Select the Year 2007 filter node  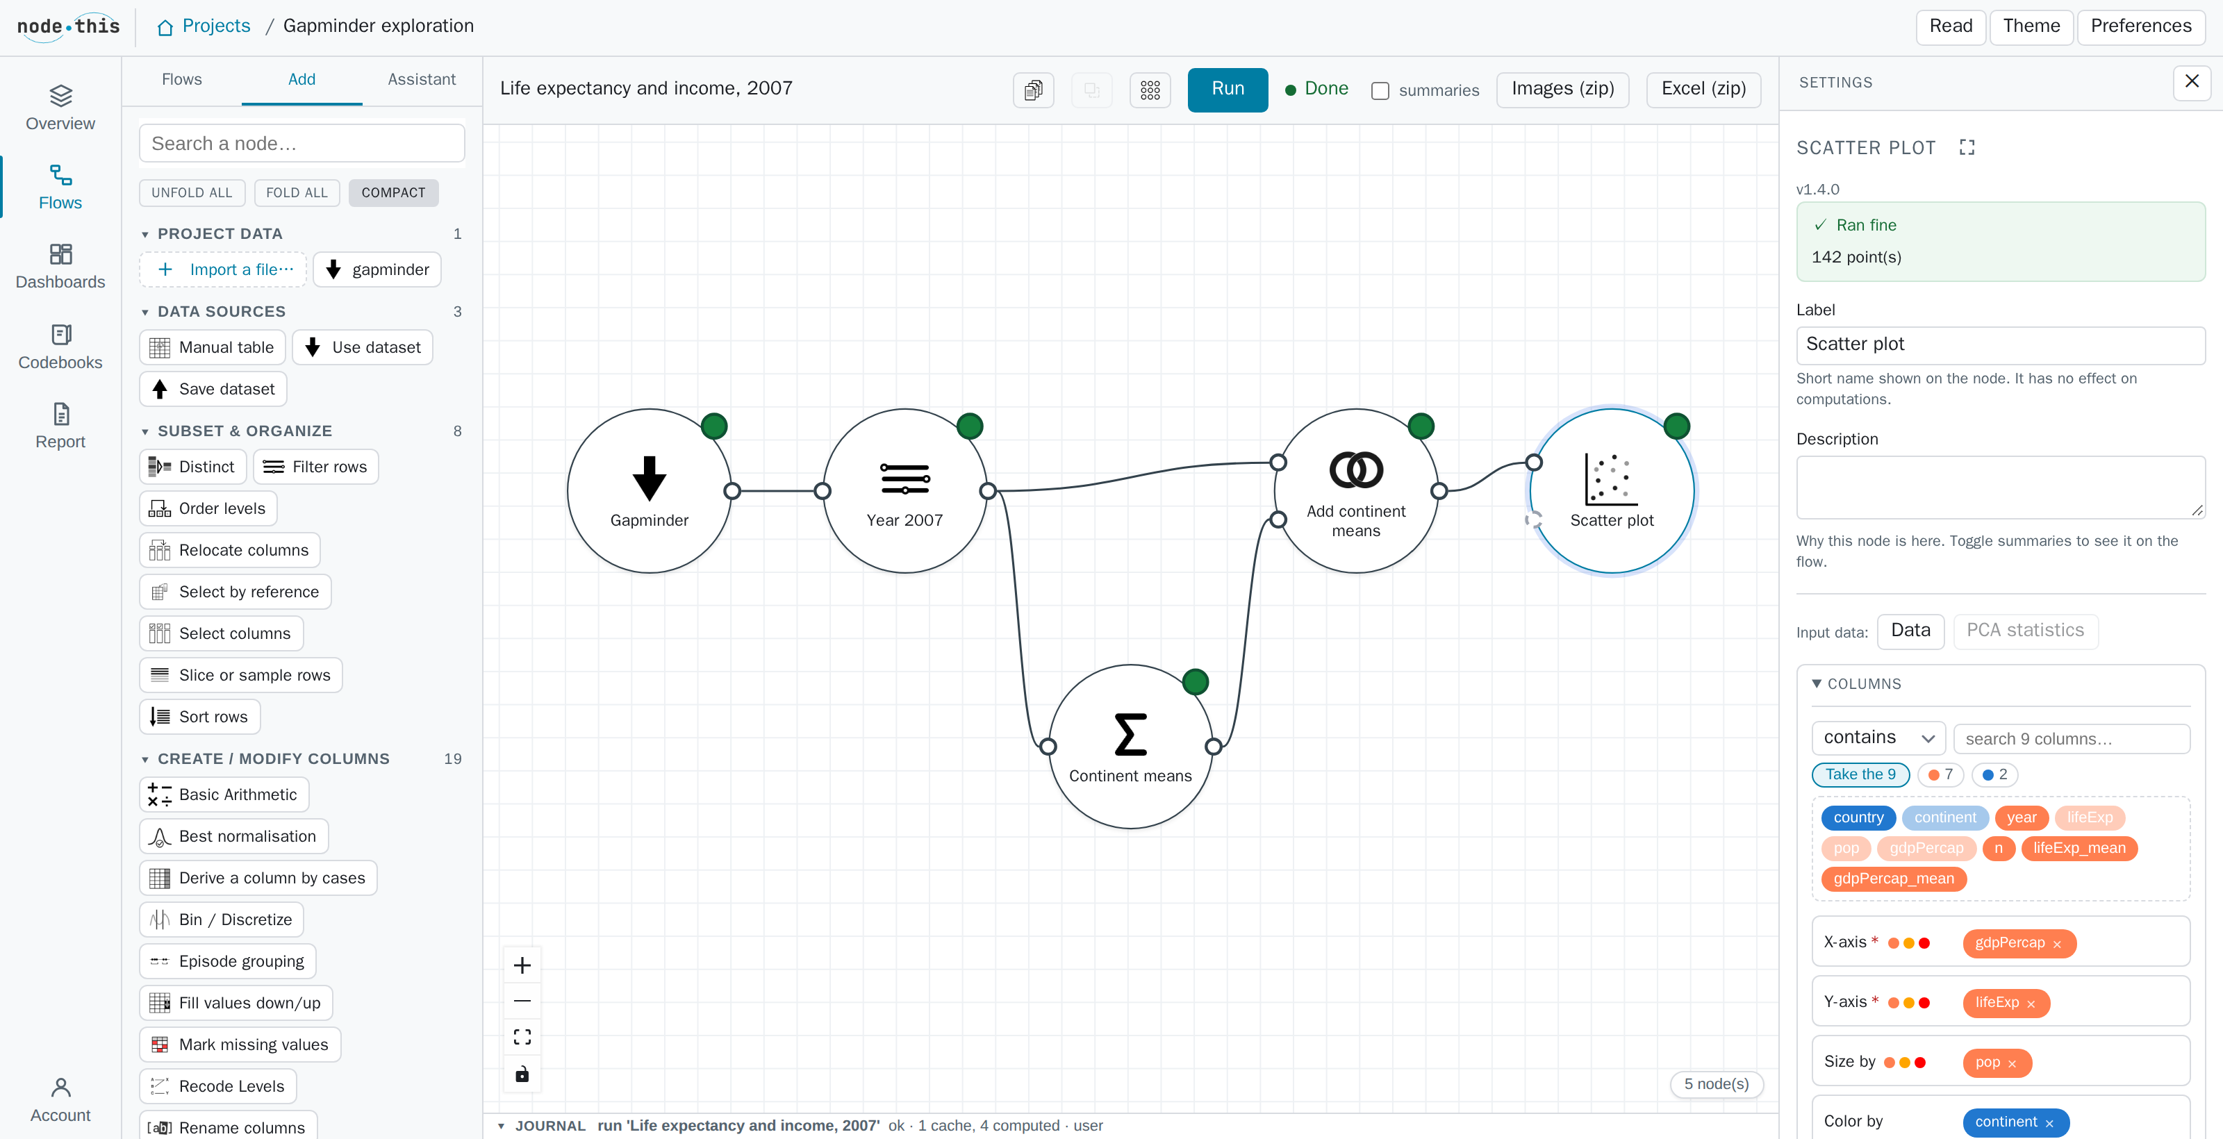[x=904, y=491]
